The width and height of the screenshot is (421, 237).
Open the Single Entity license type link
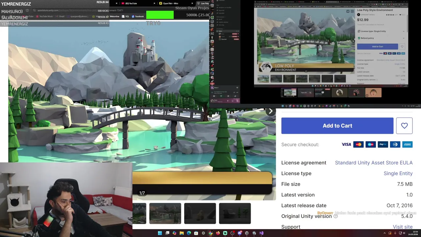398,173
